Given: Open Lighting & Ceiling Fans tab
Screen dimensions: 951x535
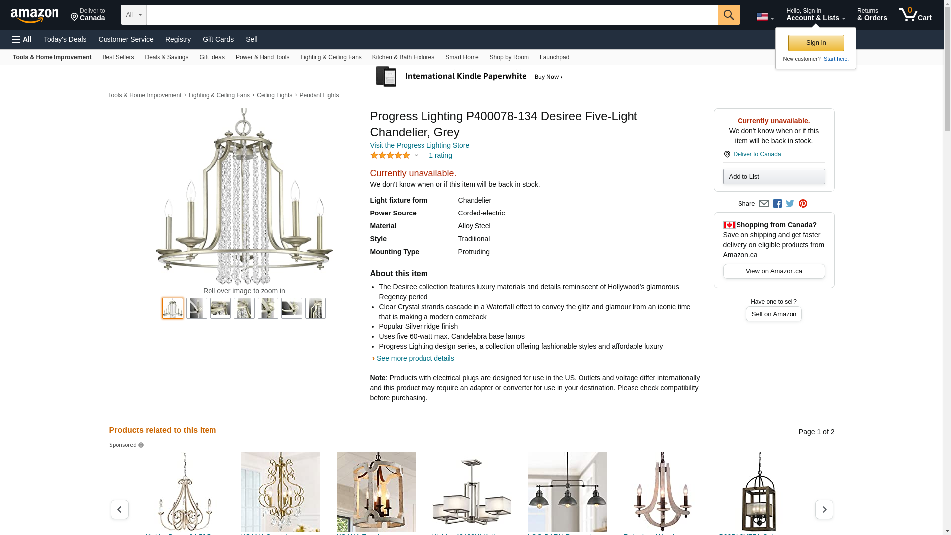Looking at the screenshot, I should coord(330,57).
